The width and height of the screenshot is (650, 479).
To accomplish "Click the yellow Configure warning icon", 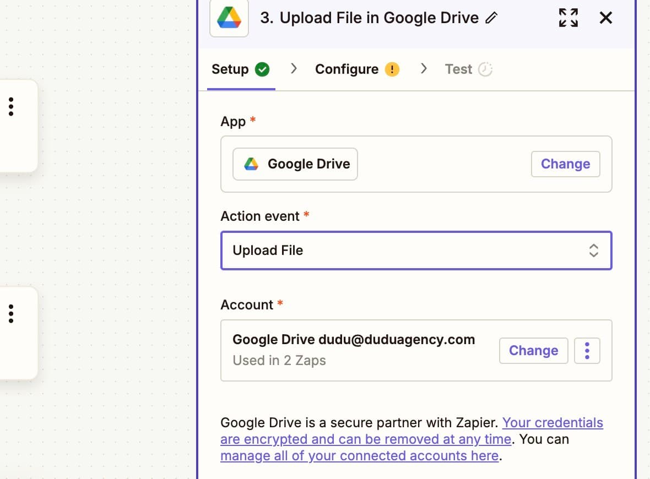I will [x=392, y=69].
